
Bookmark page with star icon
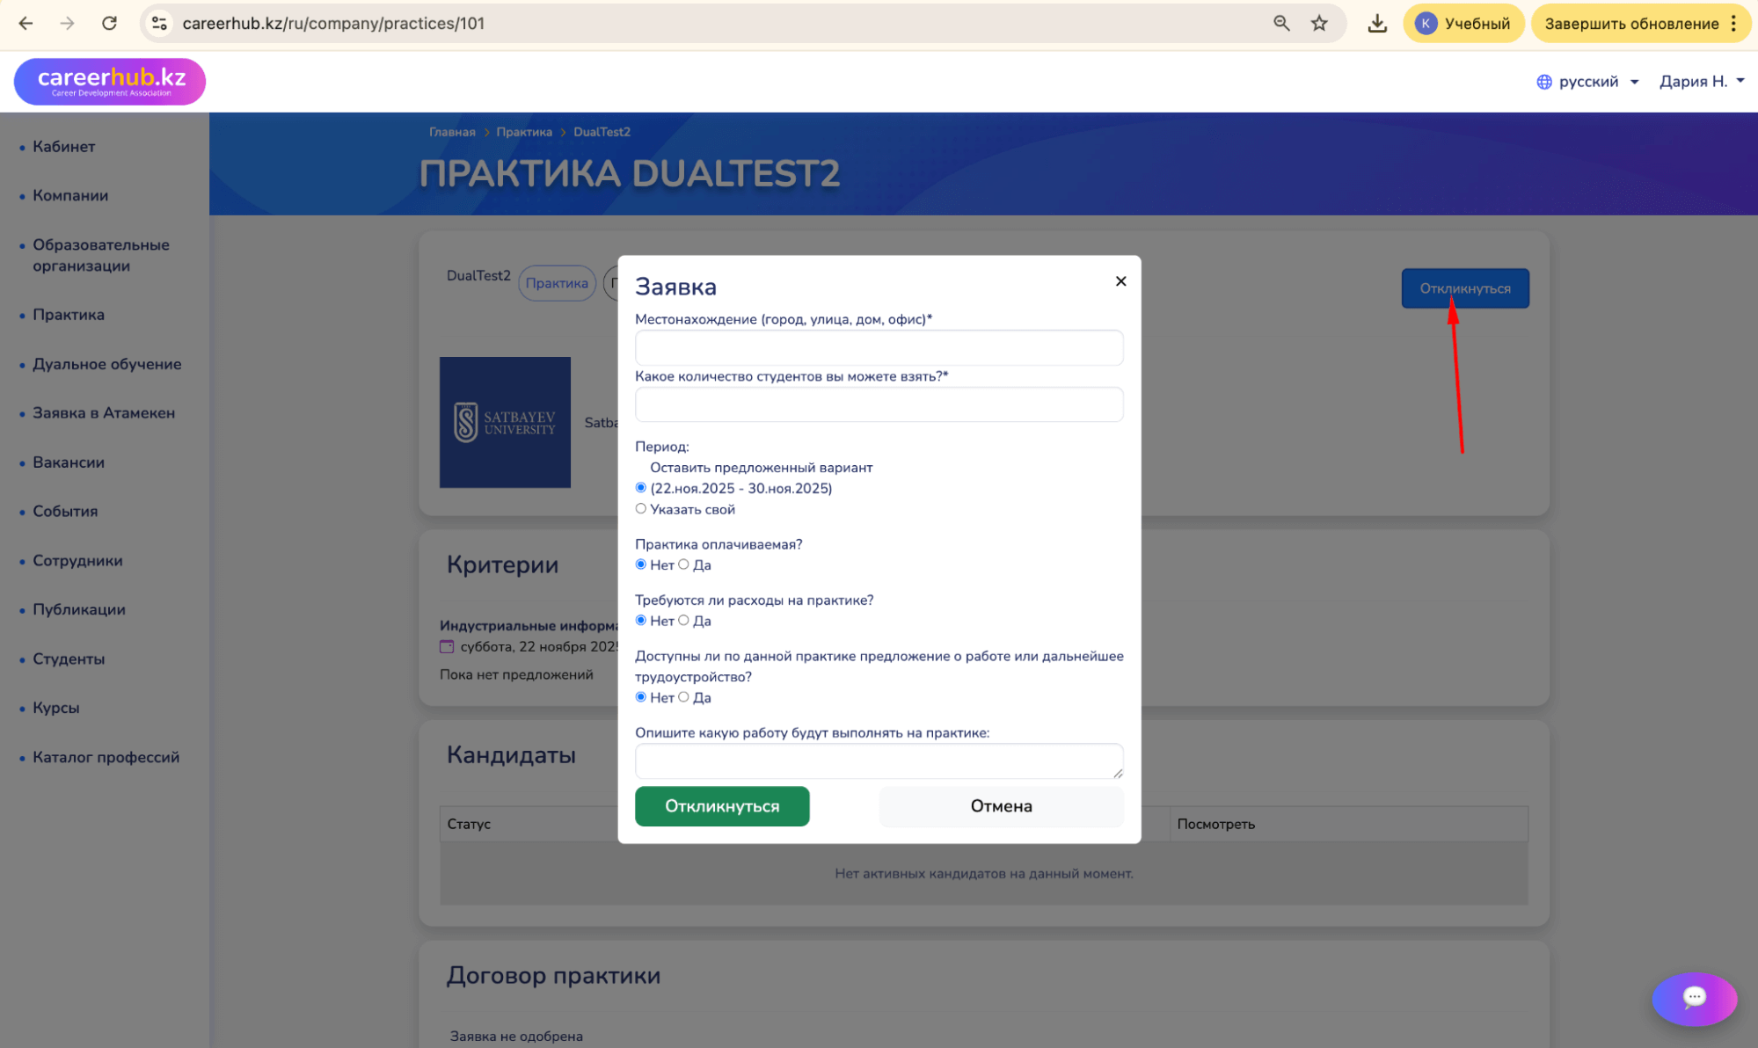tap(1319, 24)
